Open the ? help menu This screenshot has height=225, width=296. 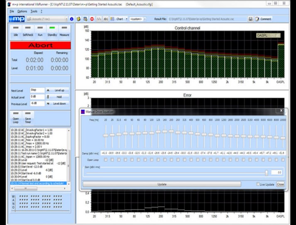[42, 11]
